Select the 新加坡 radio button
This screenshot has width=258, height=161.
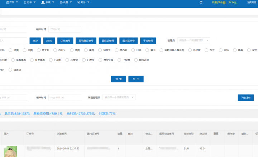pyautogui.click(x=190, y=50)
